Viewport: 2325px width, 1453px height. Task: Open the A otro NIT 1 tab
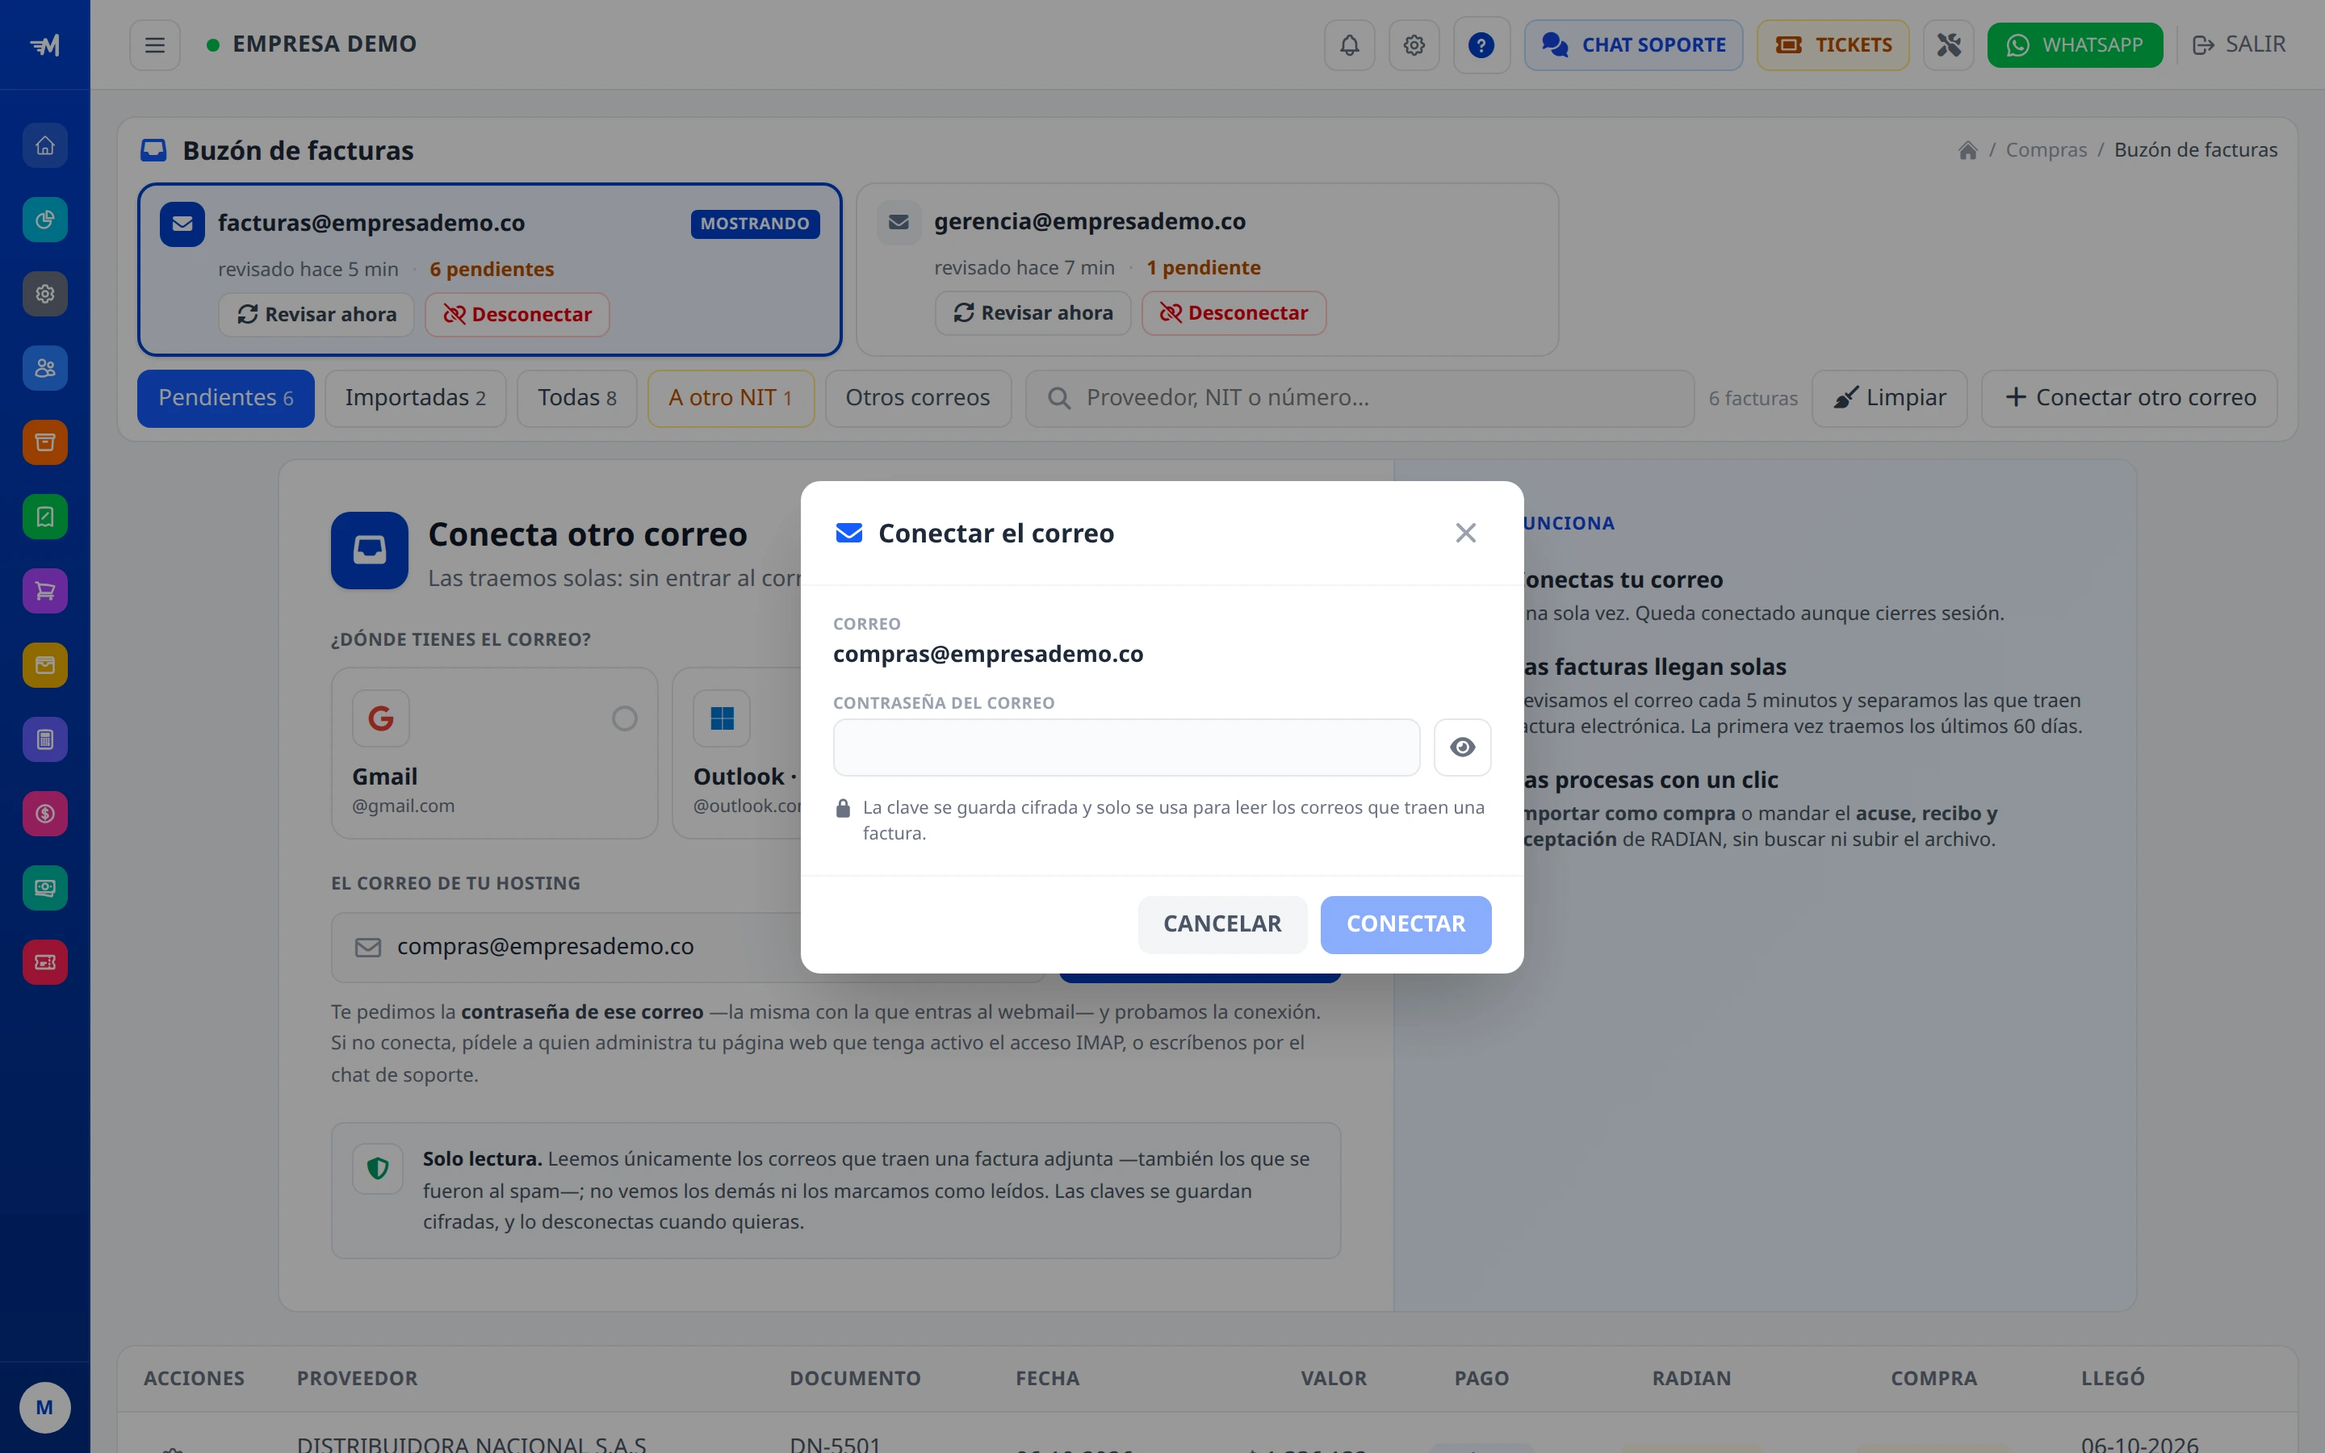pos(731,398)
